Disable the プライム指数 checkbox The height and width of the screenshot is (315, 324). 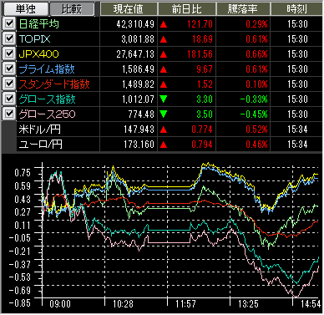point(9,69)
